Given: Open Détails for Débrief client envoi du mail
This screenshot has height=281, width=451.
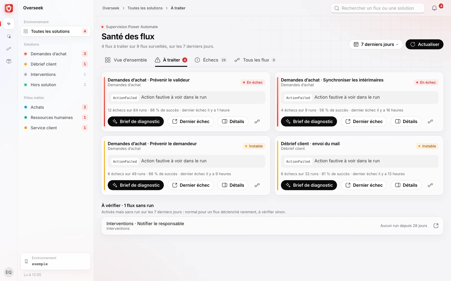Looking at the screenshot, I should coord(406,185).
